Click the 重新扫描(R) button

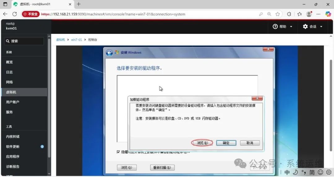tap(162, 167)
